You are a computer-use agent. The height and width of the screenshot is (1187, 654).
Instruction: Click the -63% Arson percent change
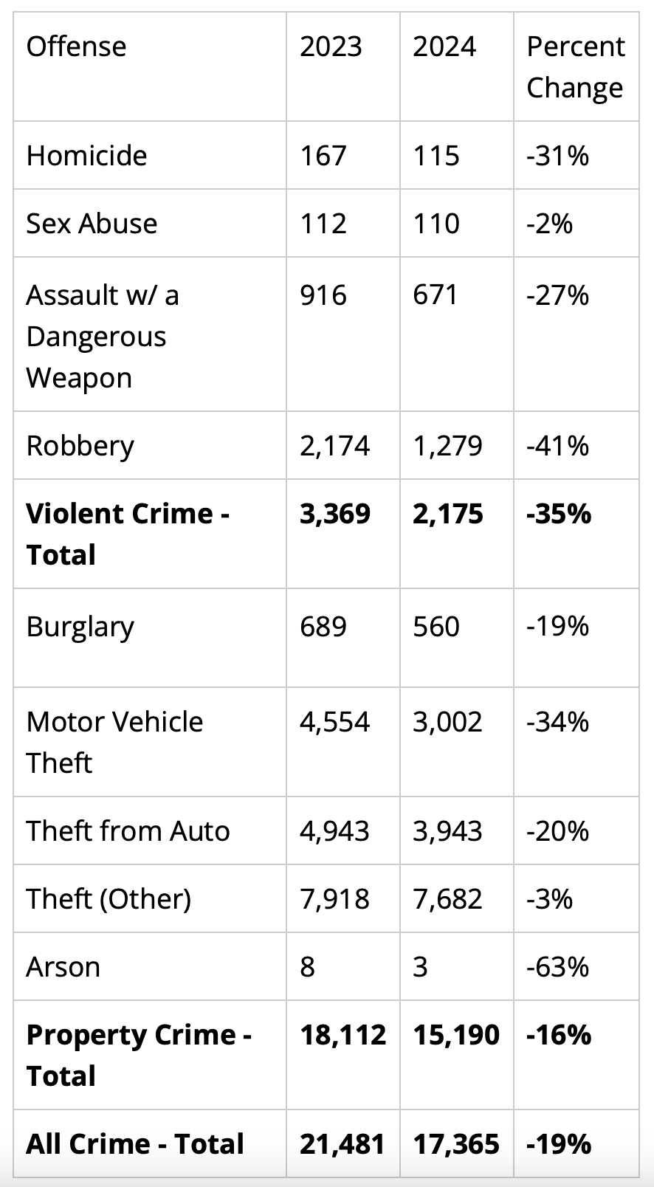[x=557, y=967]
